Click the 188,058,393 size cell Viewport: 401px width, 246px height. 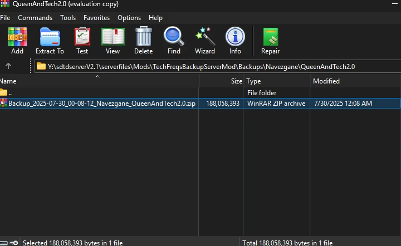(x=223, y=103)
